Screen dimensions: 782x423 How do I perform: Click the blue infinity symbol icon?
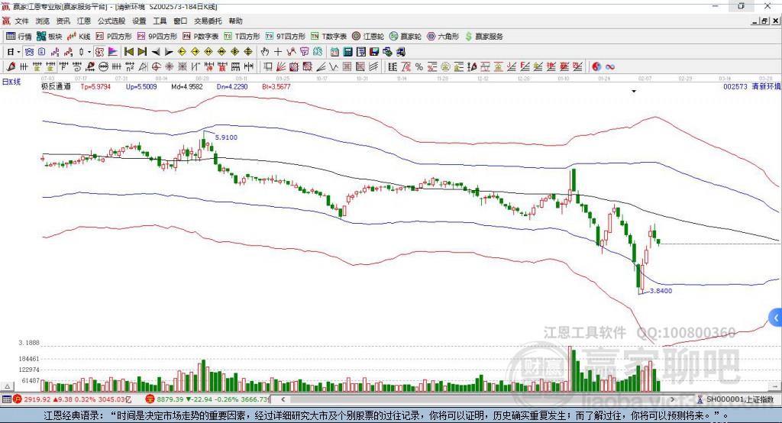[x=610, y=67]
